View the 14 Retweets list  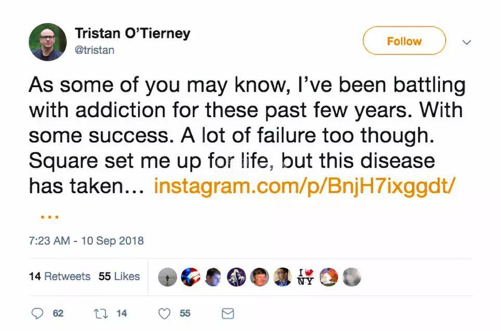(x=59, y=277)
